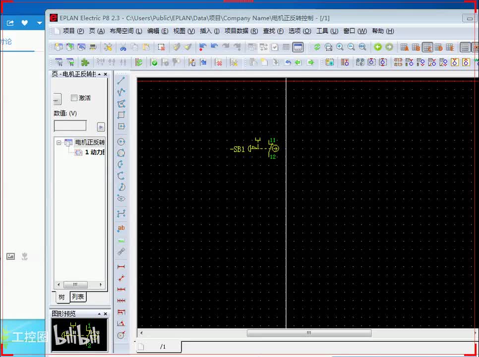Open the 插入 (I) menu
This screenshot has height=357, width=479.
[210, 31]
